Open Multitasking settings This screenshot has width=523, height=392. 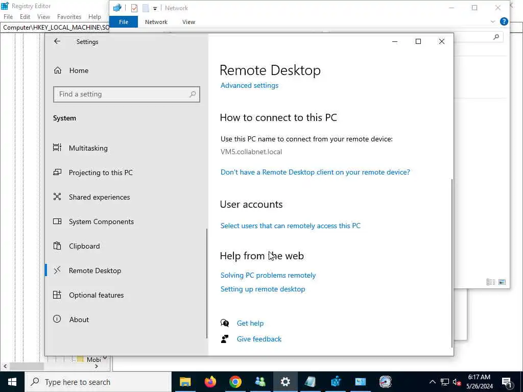point(88,148)
